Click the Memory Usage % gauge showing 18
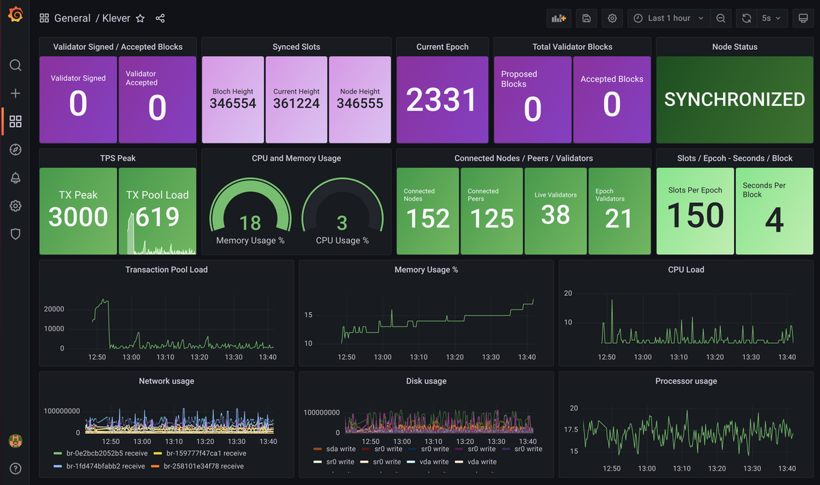 (x=250, y=211)
